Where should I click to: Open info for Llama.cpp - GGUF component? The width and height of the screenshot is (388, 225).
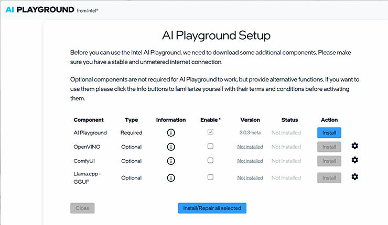pos(171,177)
